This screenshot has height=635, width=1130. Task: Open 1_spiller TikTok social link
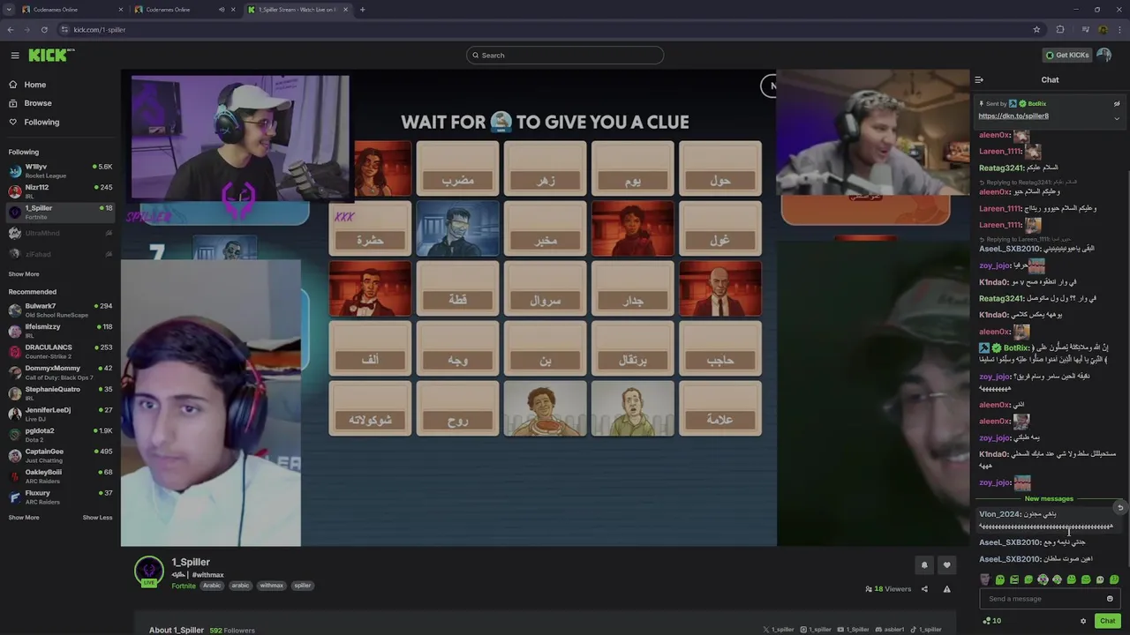click(x=927, y=630)
